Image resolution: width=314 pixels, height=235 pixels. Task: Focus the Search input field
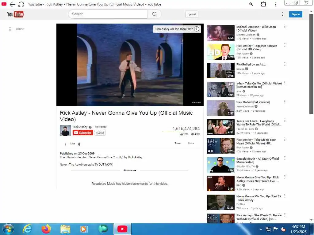tap(108, 14)
